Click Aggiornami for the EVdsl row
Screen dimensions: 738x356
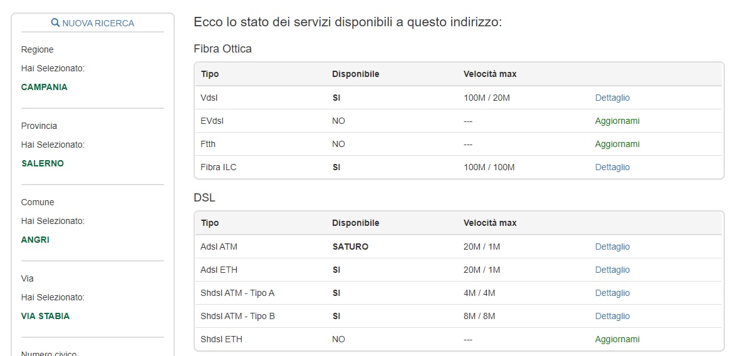coord(617,121)
